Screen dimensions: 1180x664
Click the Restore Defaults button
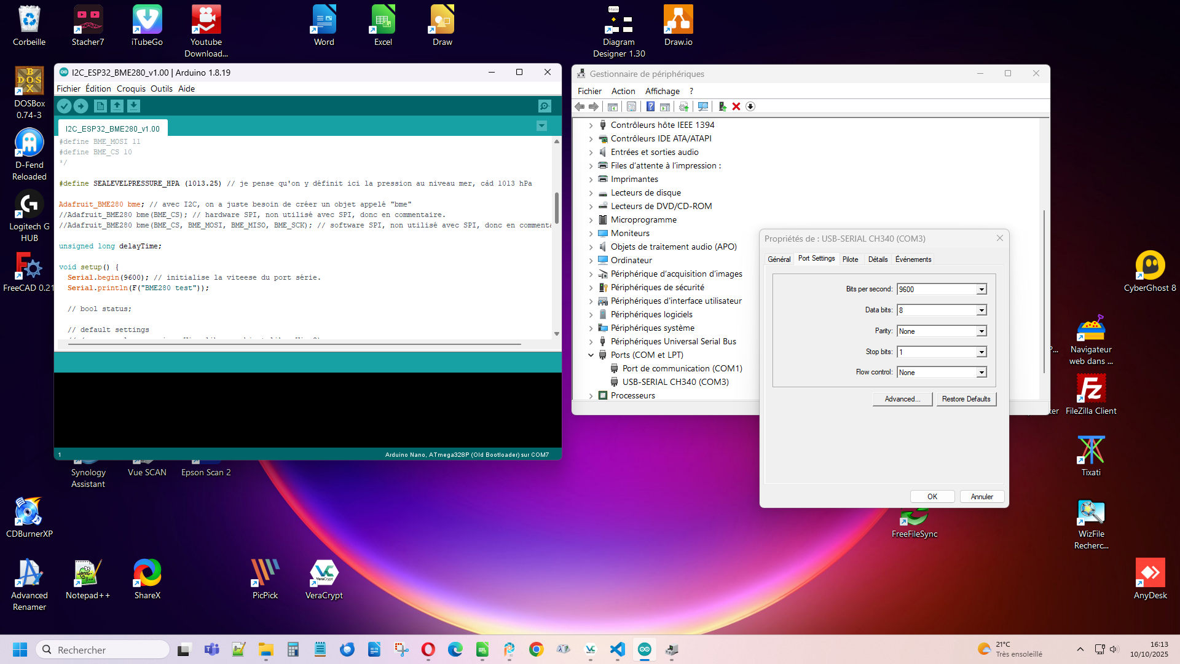point(966,399)
